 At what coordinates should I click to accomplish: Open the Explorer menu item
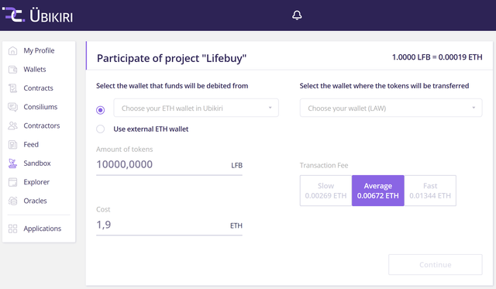(x=36, y=182)
